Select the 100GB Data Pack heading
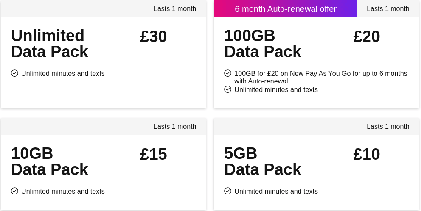This screenshot has width=421, height=211. coord(263,44)
